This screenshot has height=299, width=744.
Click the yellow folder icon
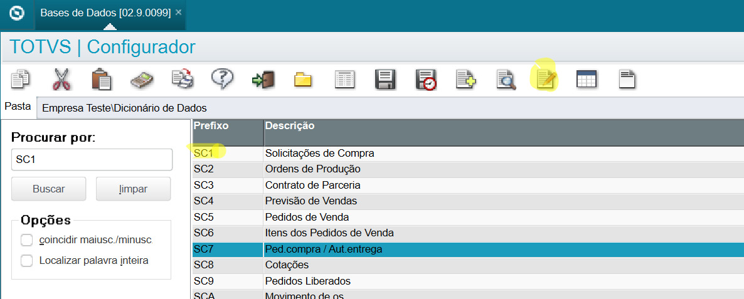tap(303, 80)
